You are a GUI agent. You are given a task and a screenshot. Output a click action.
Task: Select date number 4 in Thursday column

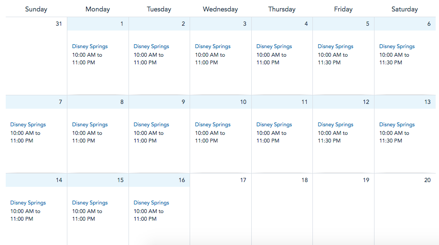(306, 24)
